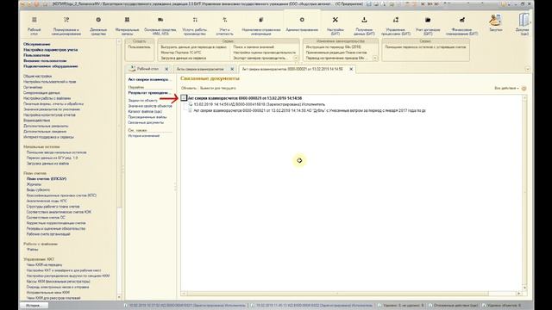Open the Виды субконто link
The image size is (552, 310).
coord(38,189)
